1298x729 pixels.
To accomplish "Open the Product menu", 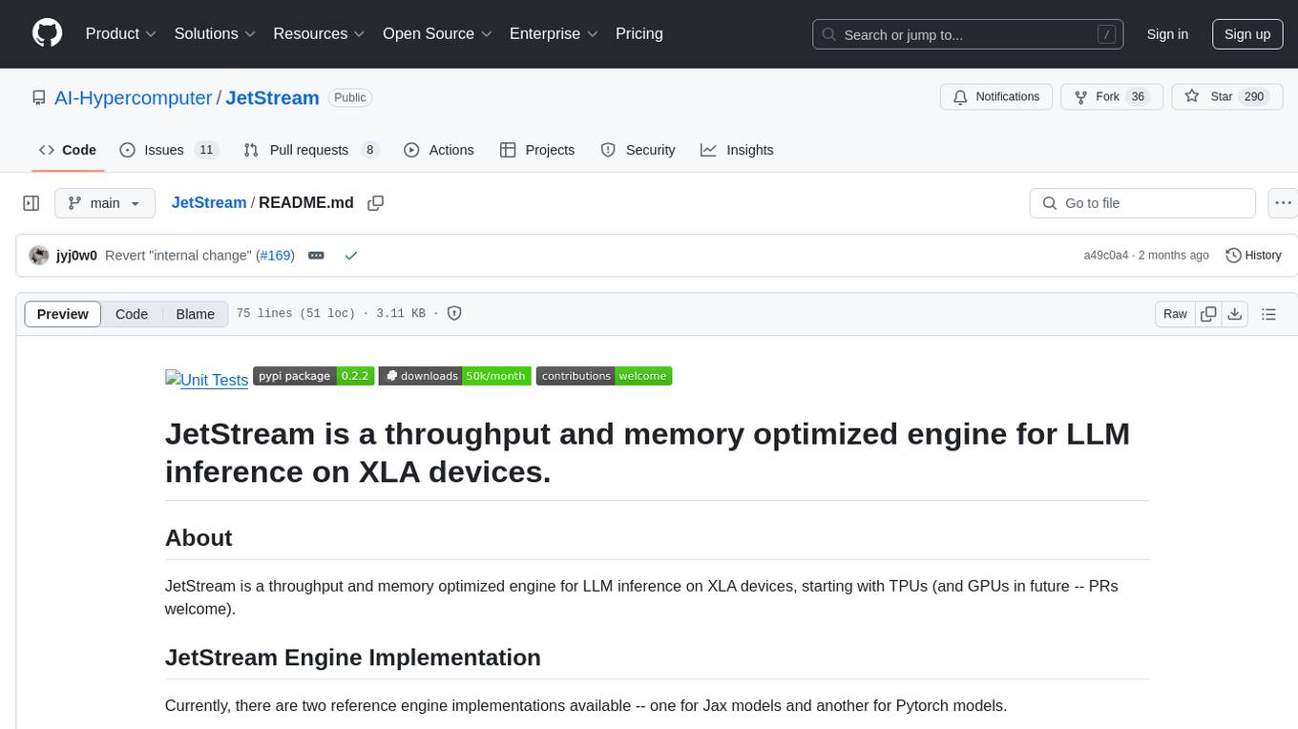I will (121, 33).
